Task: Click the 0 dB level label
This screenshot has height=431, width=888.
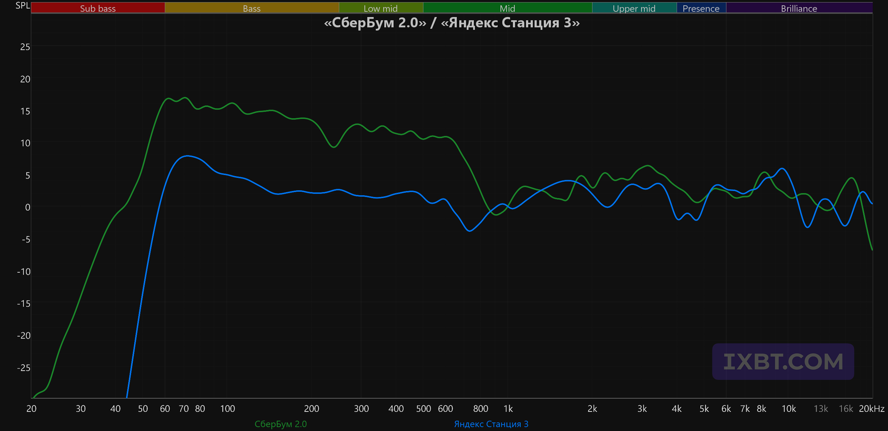Action: click(27, 207)
